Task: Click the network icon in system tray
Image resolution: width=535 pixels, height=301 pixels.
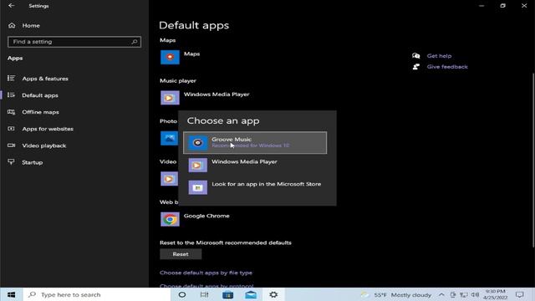Action: tap(464, 295)
